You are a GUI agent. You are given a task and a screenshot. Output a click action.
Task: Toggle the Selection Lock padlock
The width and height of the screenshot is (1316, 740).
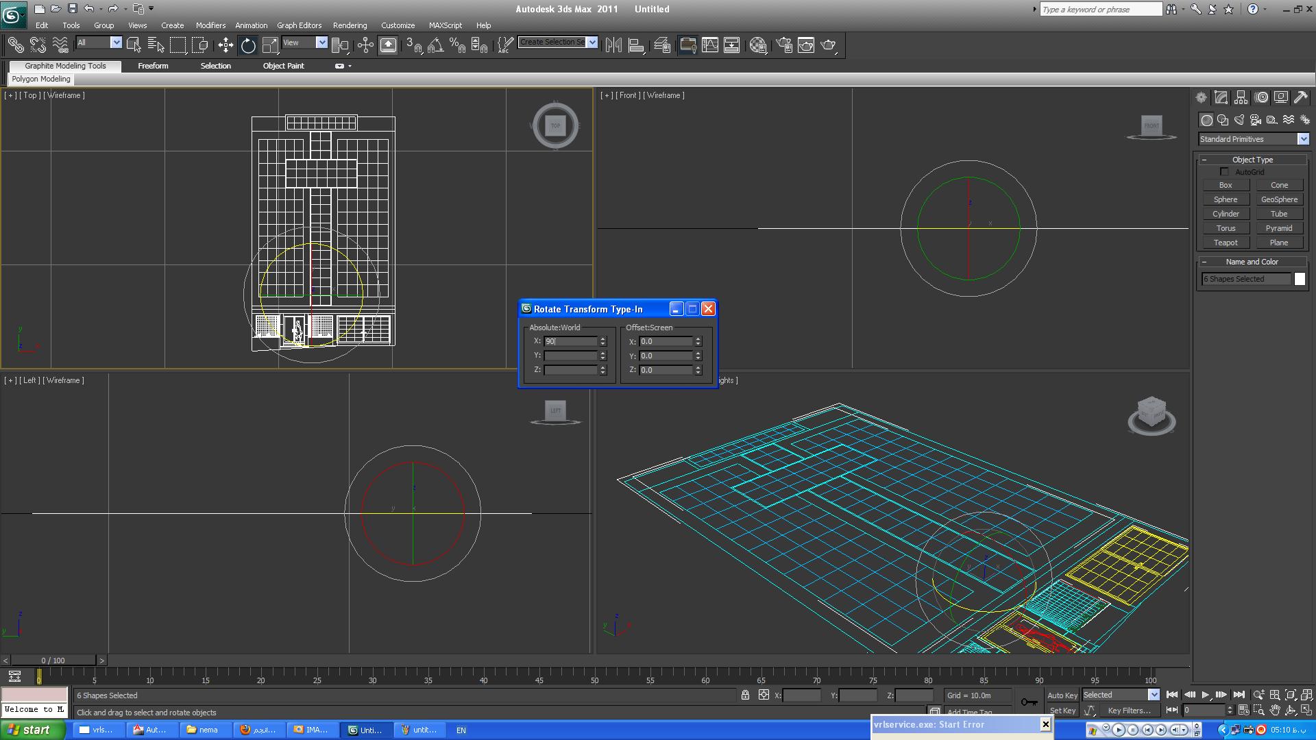pyautogui.click(x=745, y=695)
